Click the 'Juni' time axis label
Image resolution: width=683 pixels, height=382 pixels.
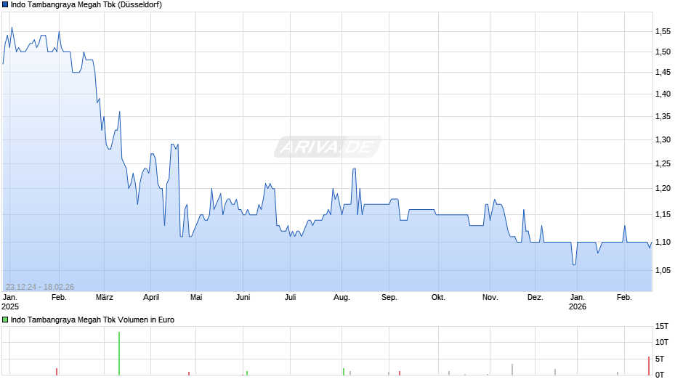click(243, 298)
